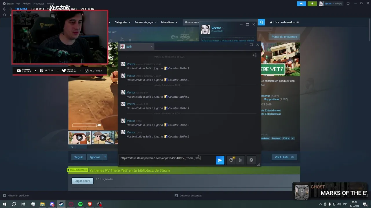This screenshot has width=371, height=208.
Task: Click the plus icon for Añadir un producto
Action: coord(4,196)
